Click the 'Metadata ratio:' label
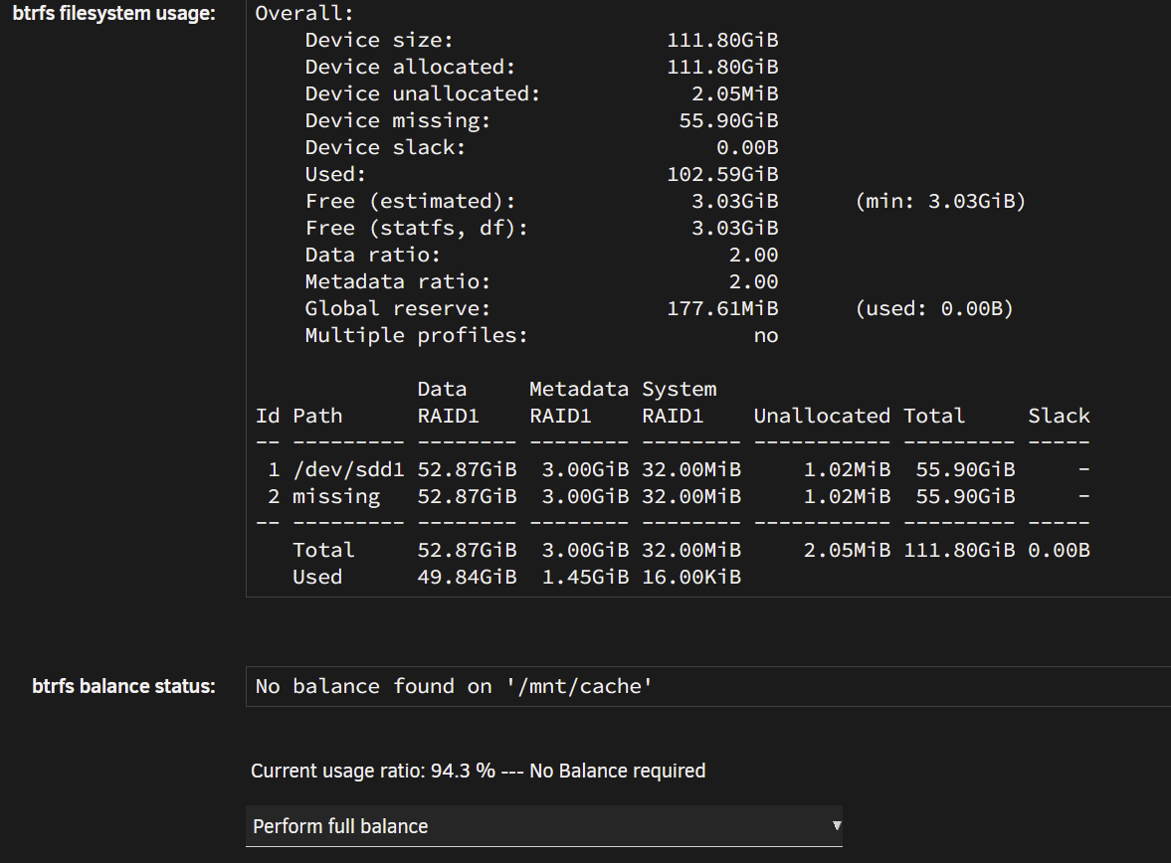 click(x=397, y=282)
